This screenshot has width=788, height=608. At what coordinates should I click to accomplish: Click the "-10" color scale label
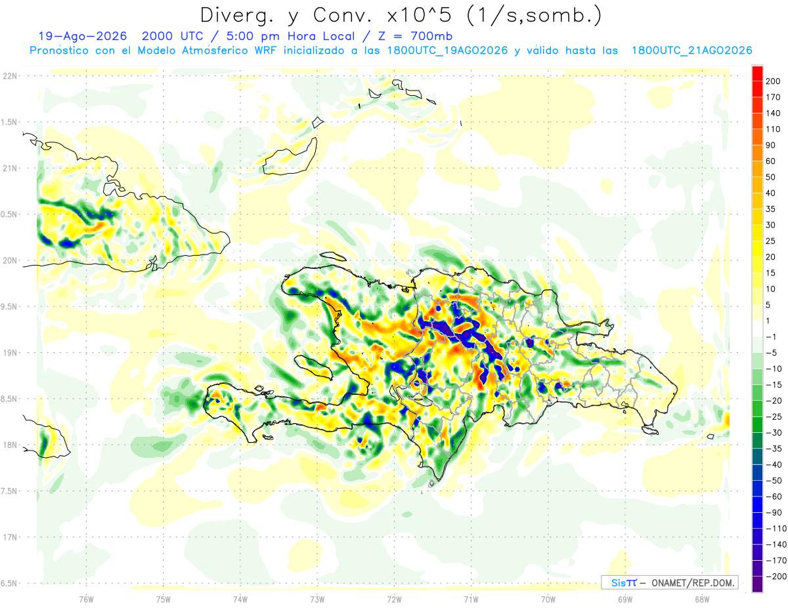774,369
